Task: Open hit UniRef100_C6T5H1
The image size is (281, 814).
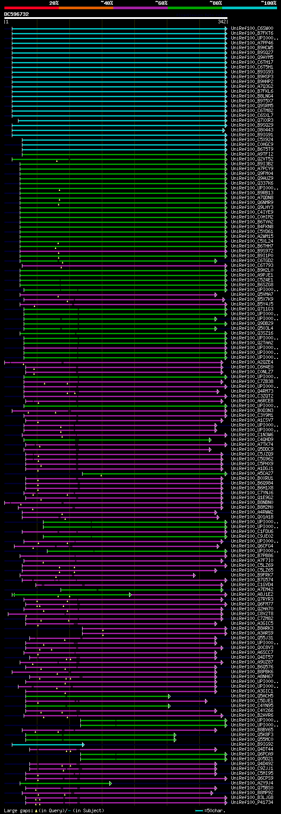Action: coord(252,67)
